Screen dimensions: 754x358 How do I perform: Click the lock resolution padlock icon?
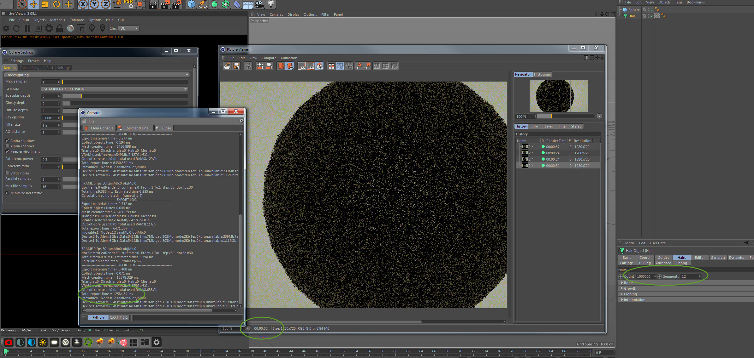[x=59, y=28]
